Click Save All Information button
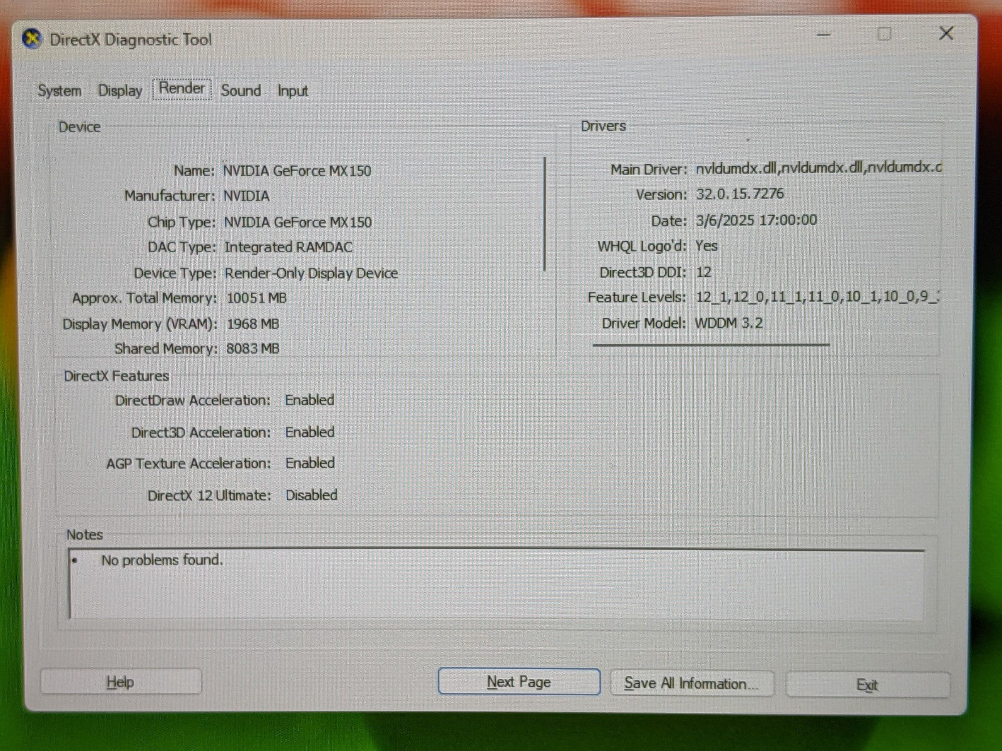The image size is (1002, 751). pyautogui.click(x=691, y=683)
